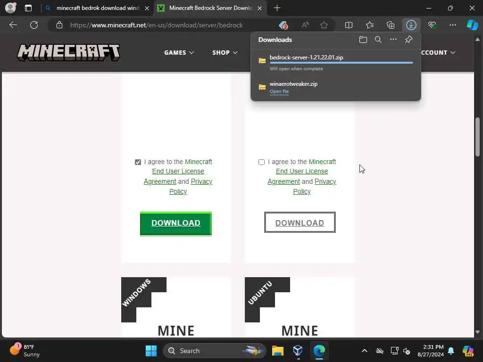Expand the ACCOUNT dropdown
This screenshot has width=483, height=362.
(438, 53)
